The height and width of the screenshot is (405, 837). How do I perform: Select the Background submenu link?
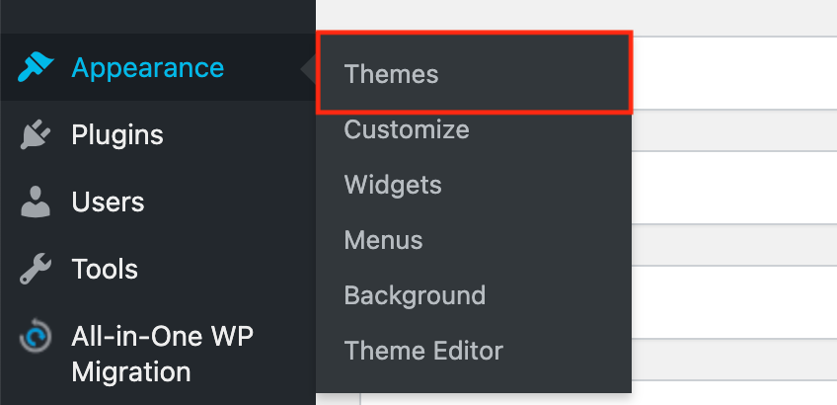pyautogui.click(x=415, y=295)
